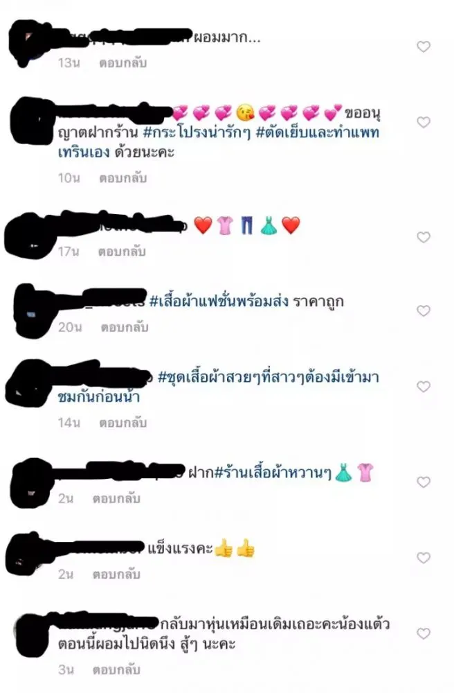Image resolution: width=454 pixels, height=693 pixels.
Task: Reply (ตอบกลับ) to the 13น comment
Action: click(x=122, y=63)
